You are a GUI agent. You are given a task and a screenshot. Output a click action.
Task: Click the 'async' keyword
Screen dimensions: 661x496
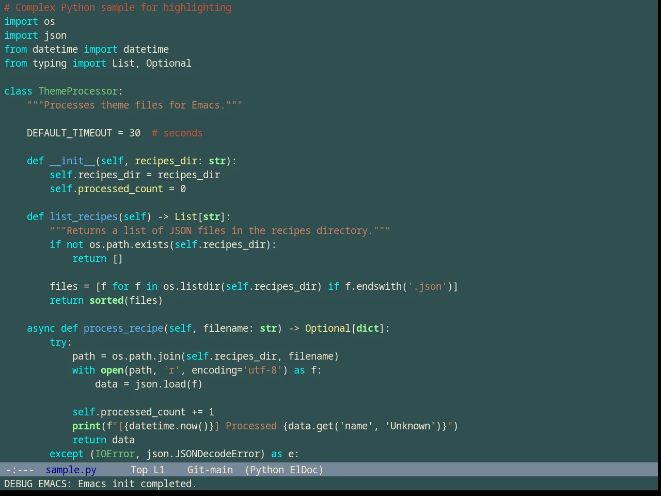(x=41, y=328)
